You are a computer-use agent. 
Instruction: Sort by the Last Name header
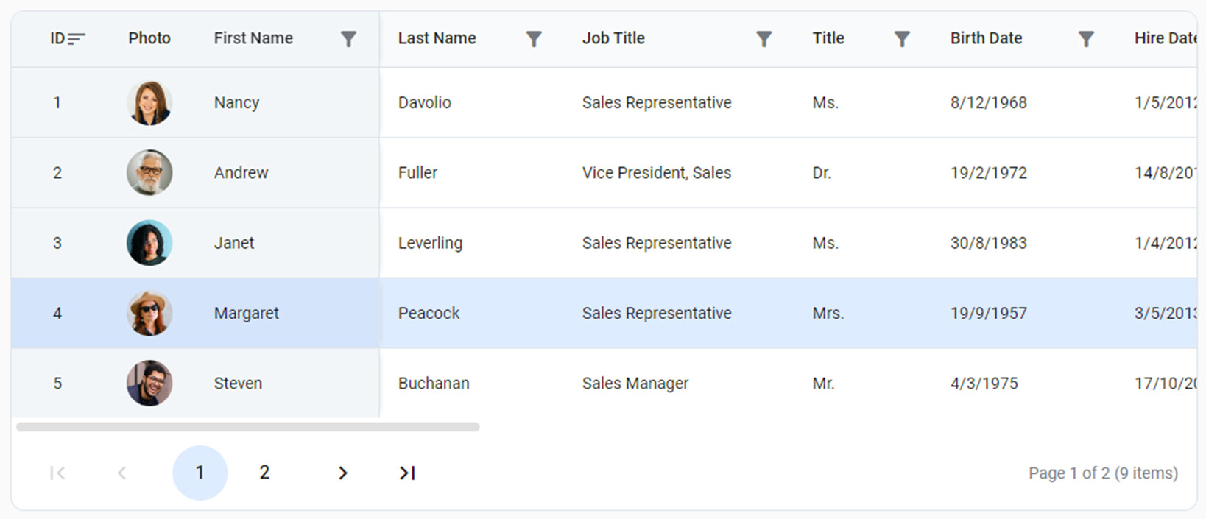pos(437,38)
